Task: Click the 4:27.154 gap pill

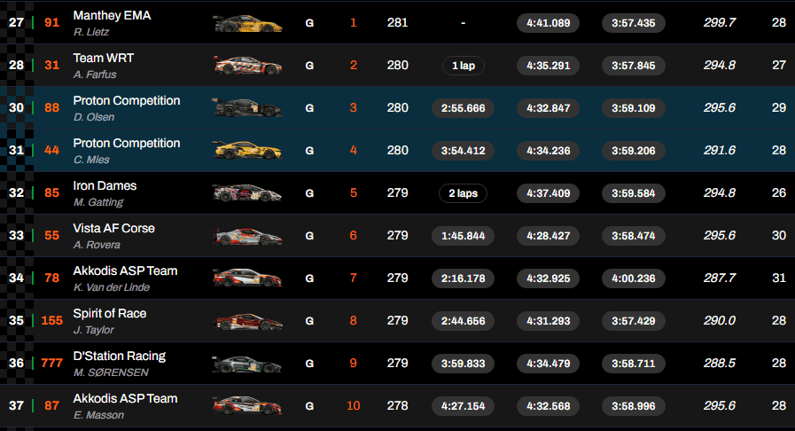Action: 463,407
